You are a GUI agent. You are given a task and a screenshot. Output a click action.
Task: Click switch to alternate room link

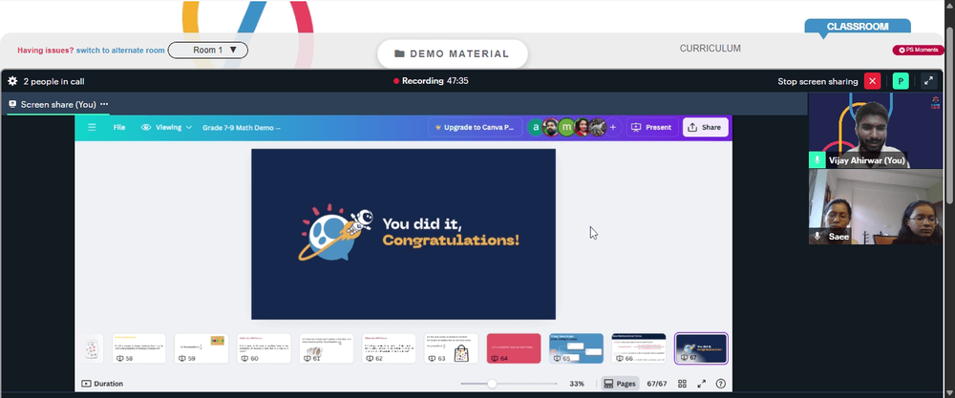[x=120, y=51]
